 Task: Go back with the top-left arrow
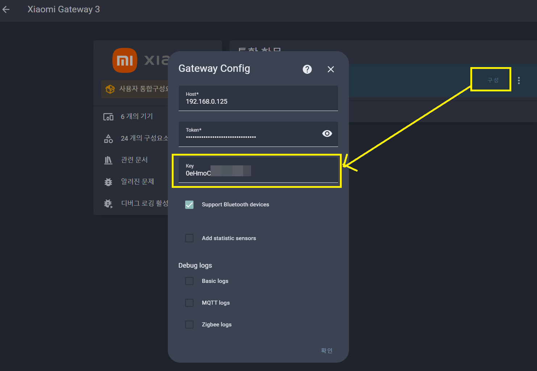click(x=6, y=9)
